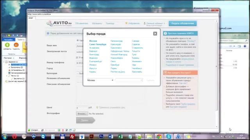Choose Набережные Челны city link
This screenshot has width=250, height=140.
pyautogui.click(x=120, y=51)
